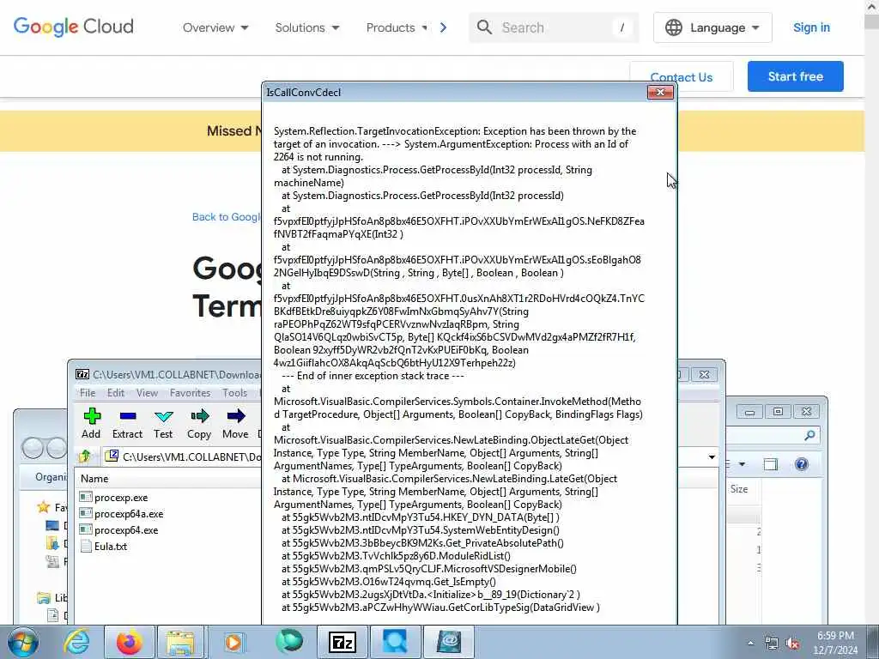Click the green globe taskbar icon

point(289,641)
